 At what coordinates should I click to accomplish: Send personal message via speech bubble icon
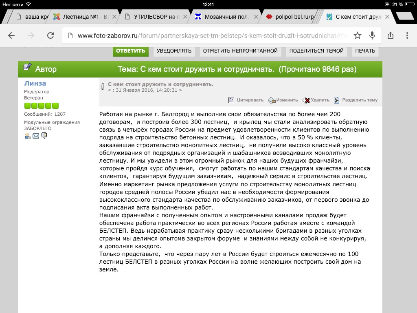pos(44,136)
